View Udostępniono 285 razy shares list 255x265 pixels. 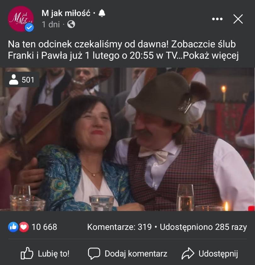point(203,227)
